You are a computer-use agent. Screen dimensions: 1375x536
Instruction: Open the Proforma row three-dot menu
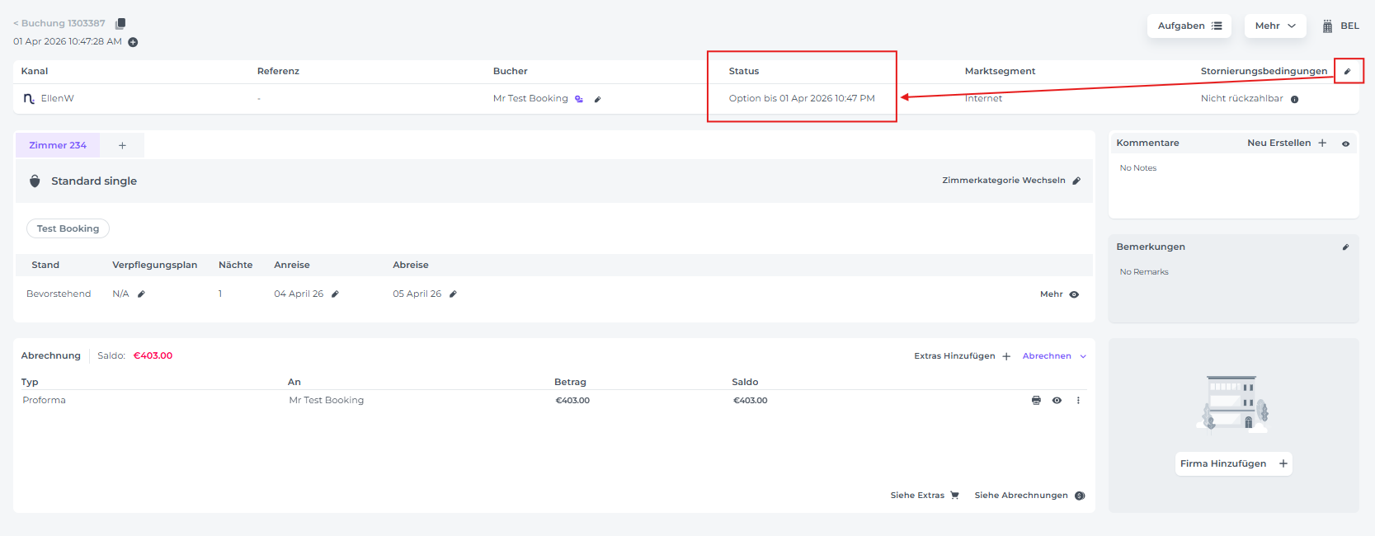point(1078,401)
